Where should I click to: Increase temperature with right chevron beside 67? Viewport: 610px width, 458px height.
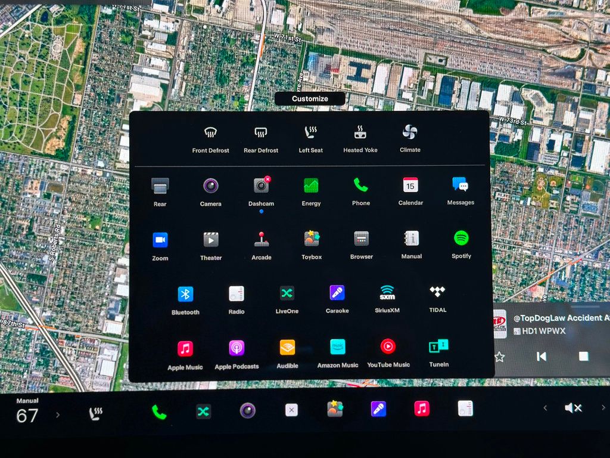coord(58,414)
